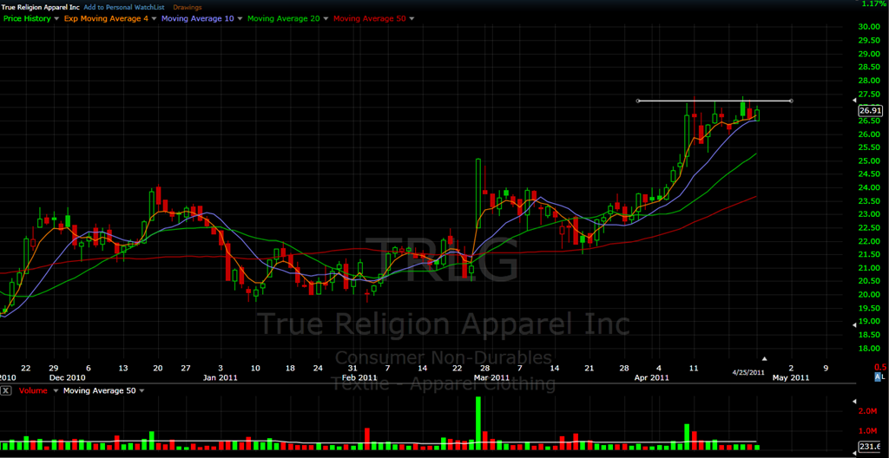Open the Drawings menu

(188, 7)
